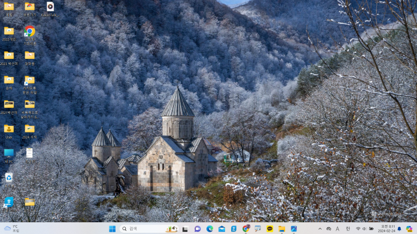The height and width of the screenshot is (234, 417).
Task: Click the IME letter A indicator
Action: pyautogui.click(x=337, y=229)
